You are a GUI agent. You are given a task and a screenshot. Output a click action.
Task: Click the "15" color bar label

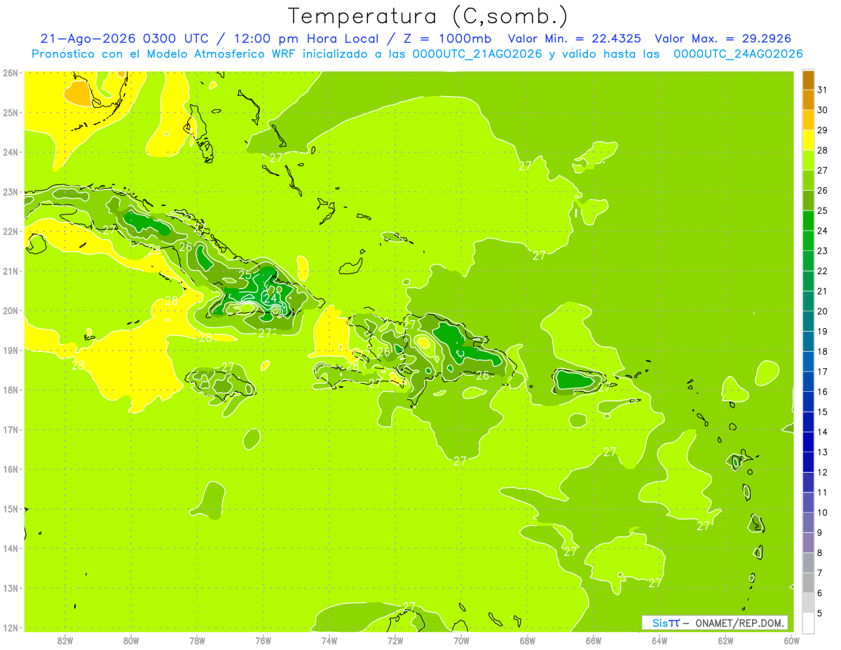tap(822, 412)
